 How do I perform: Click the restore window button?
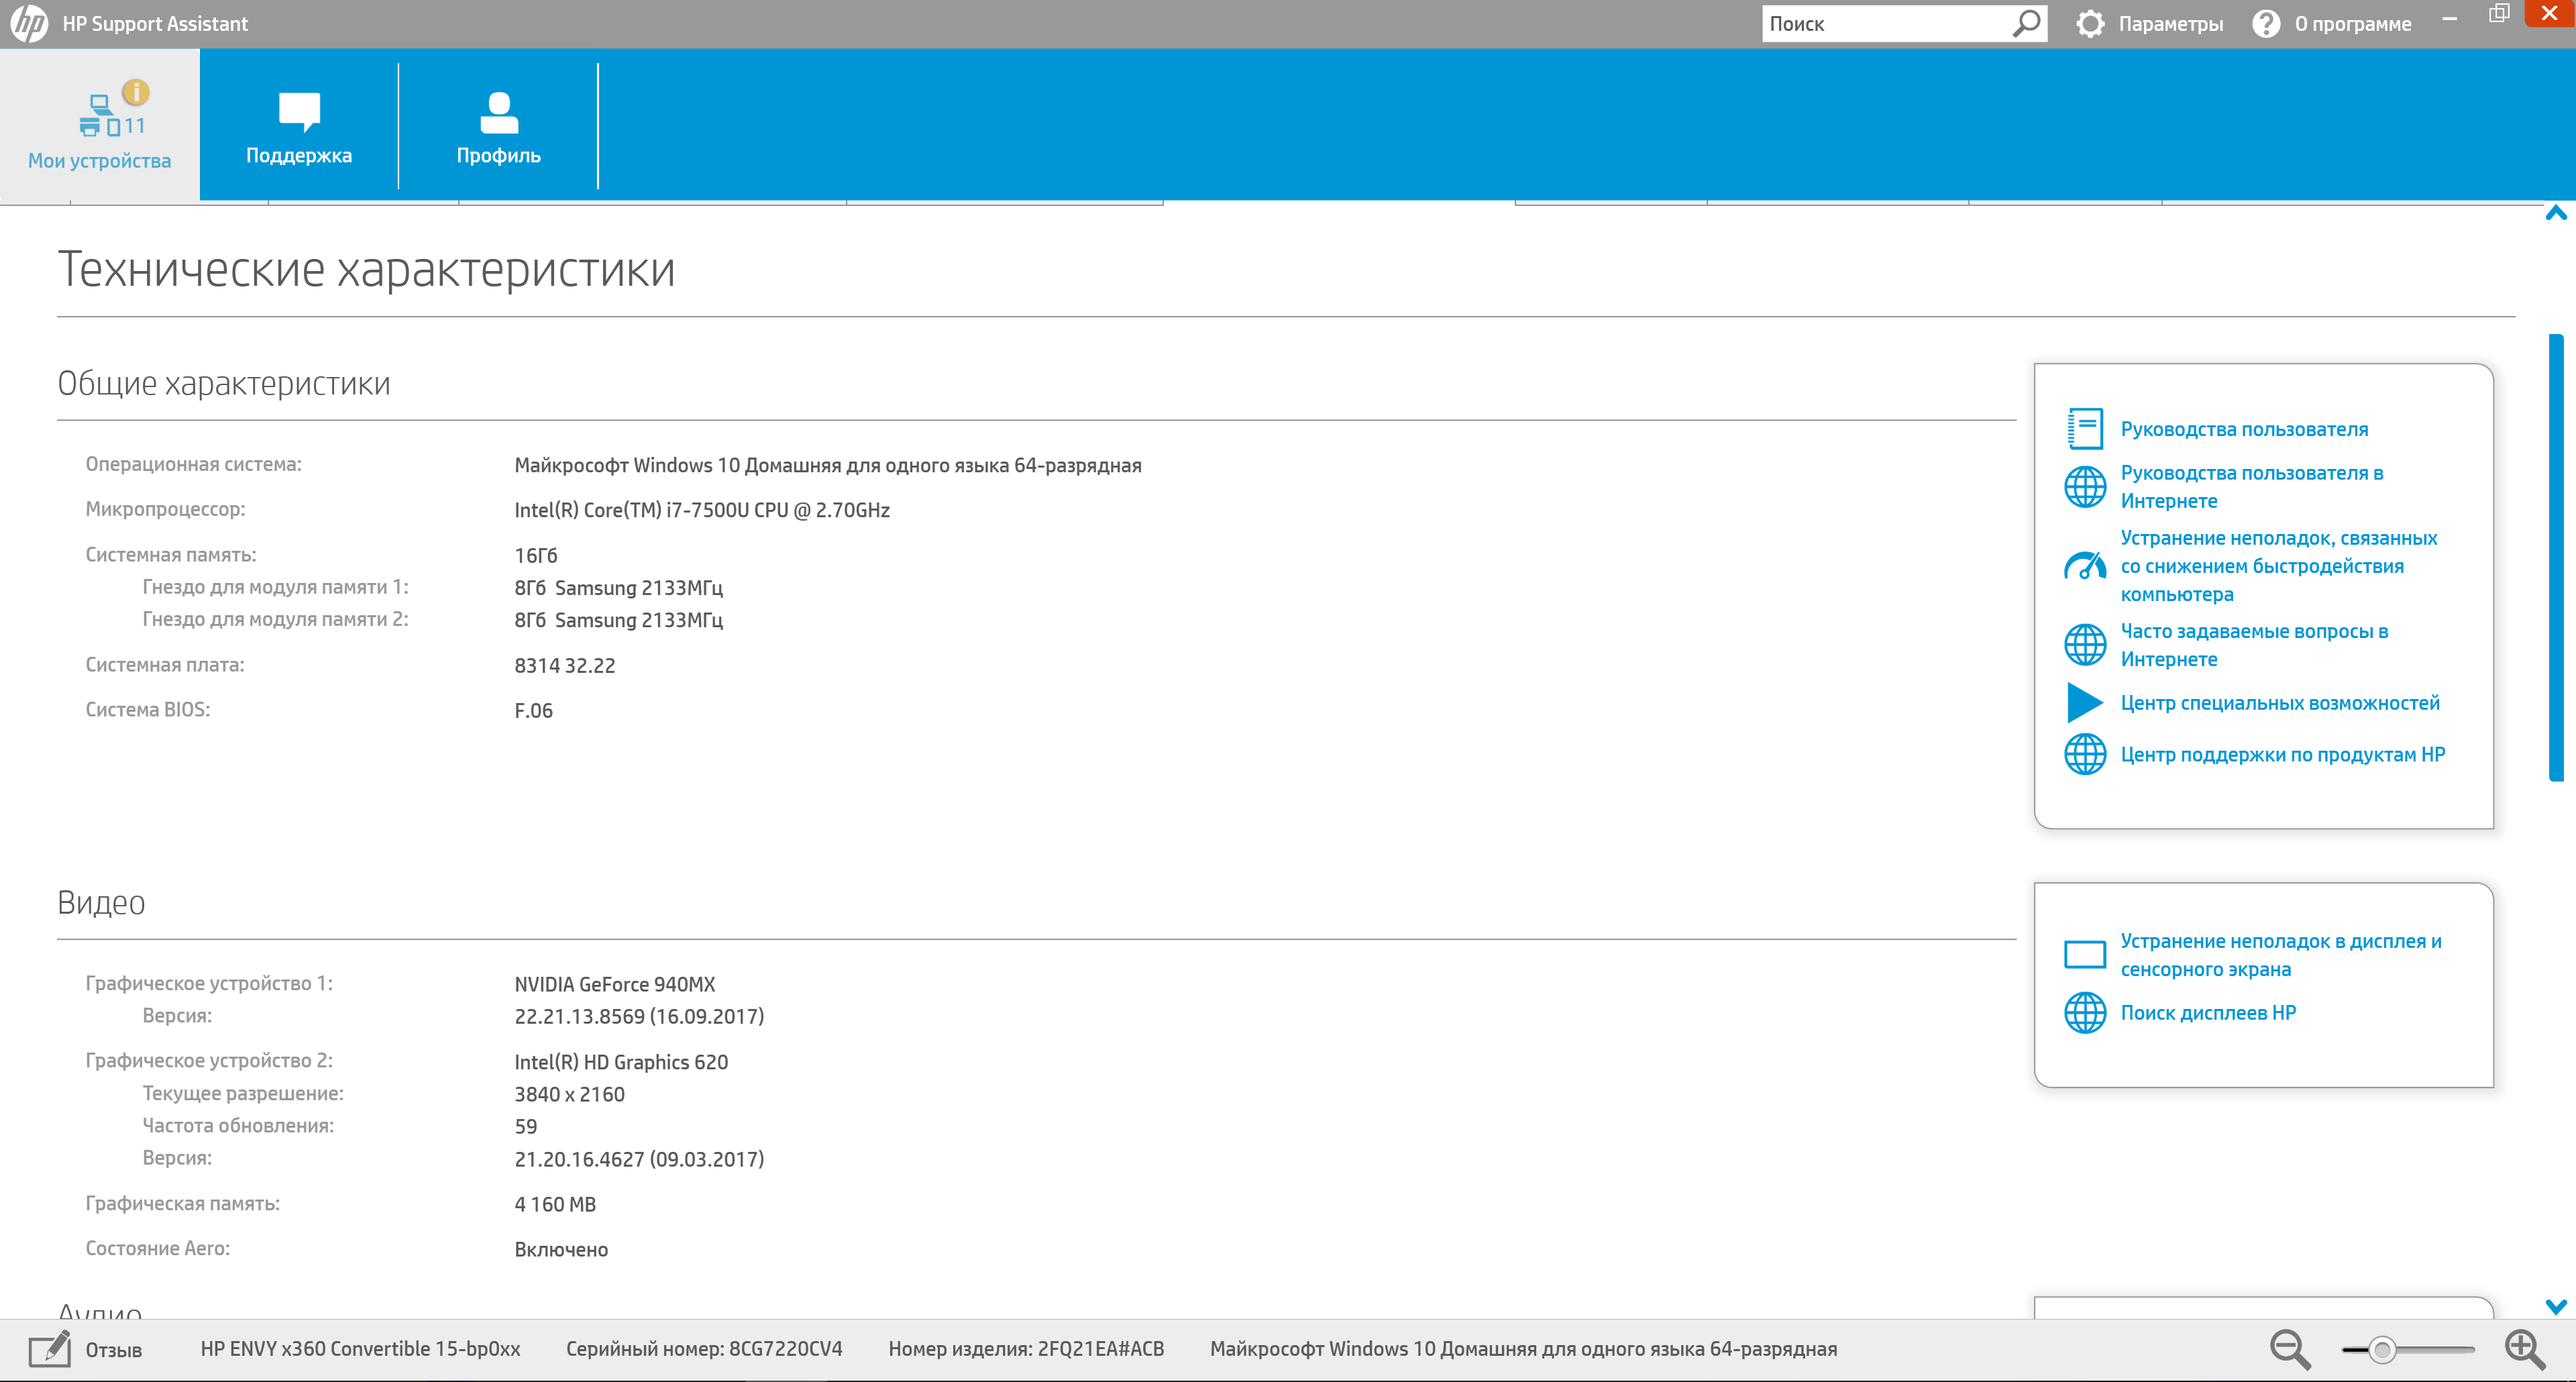2499,14
